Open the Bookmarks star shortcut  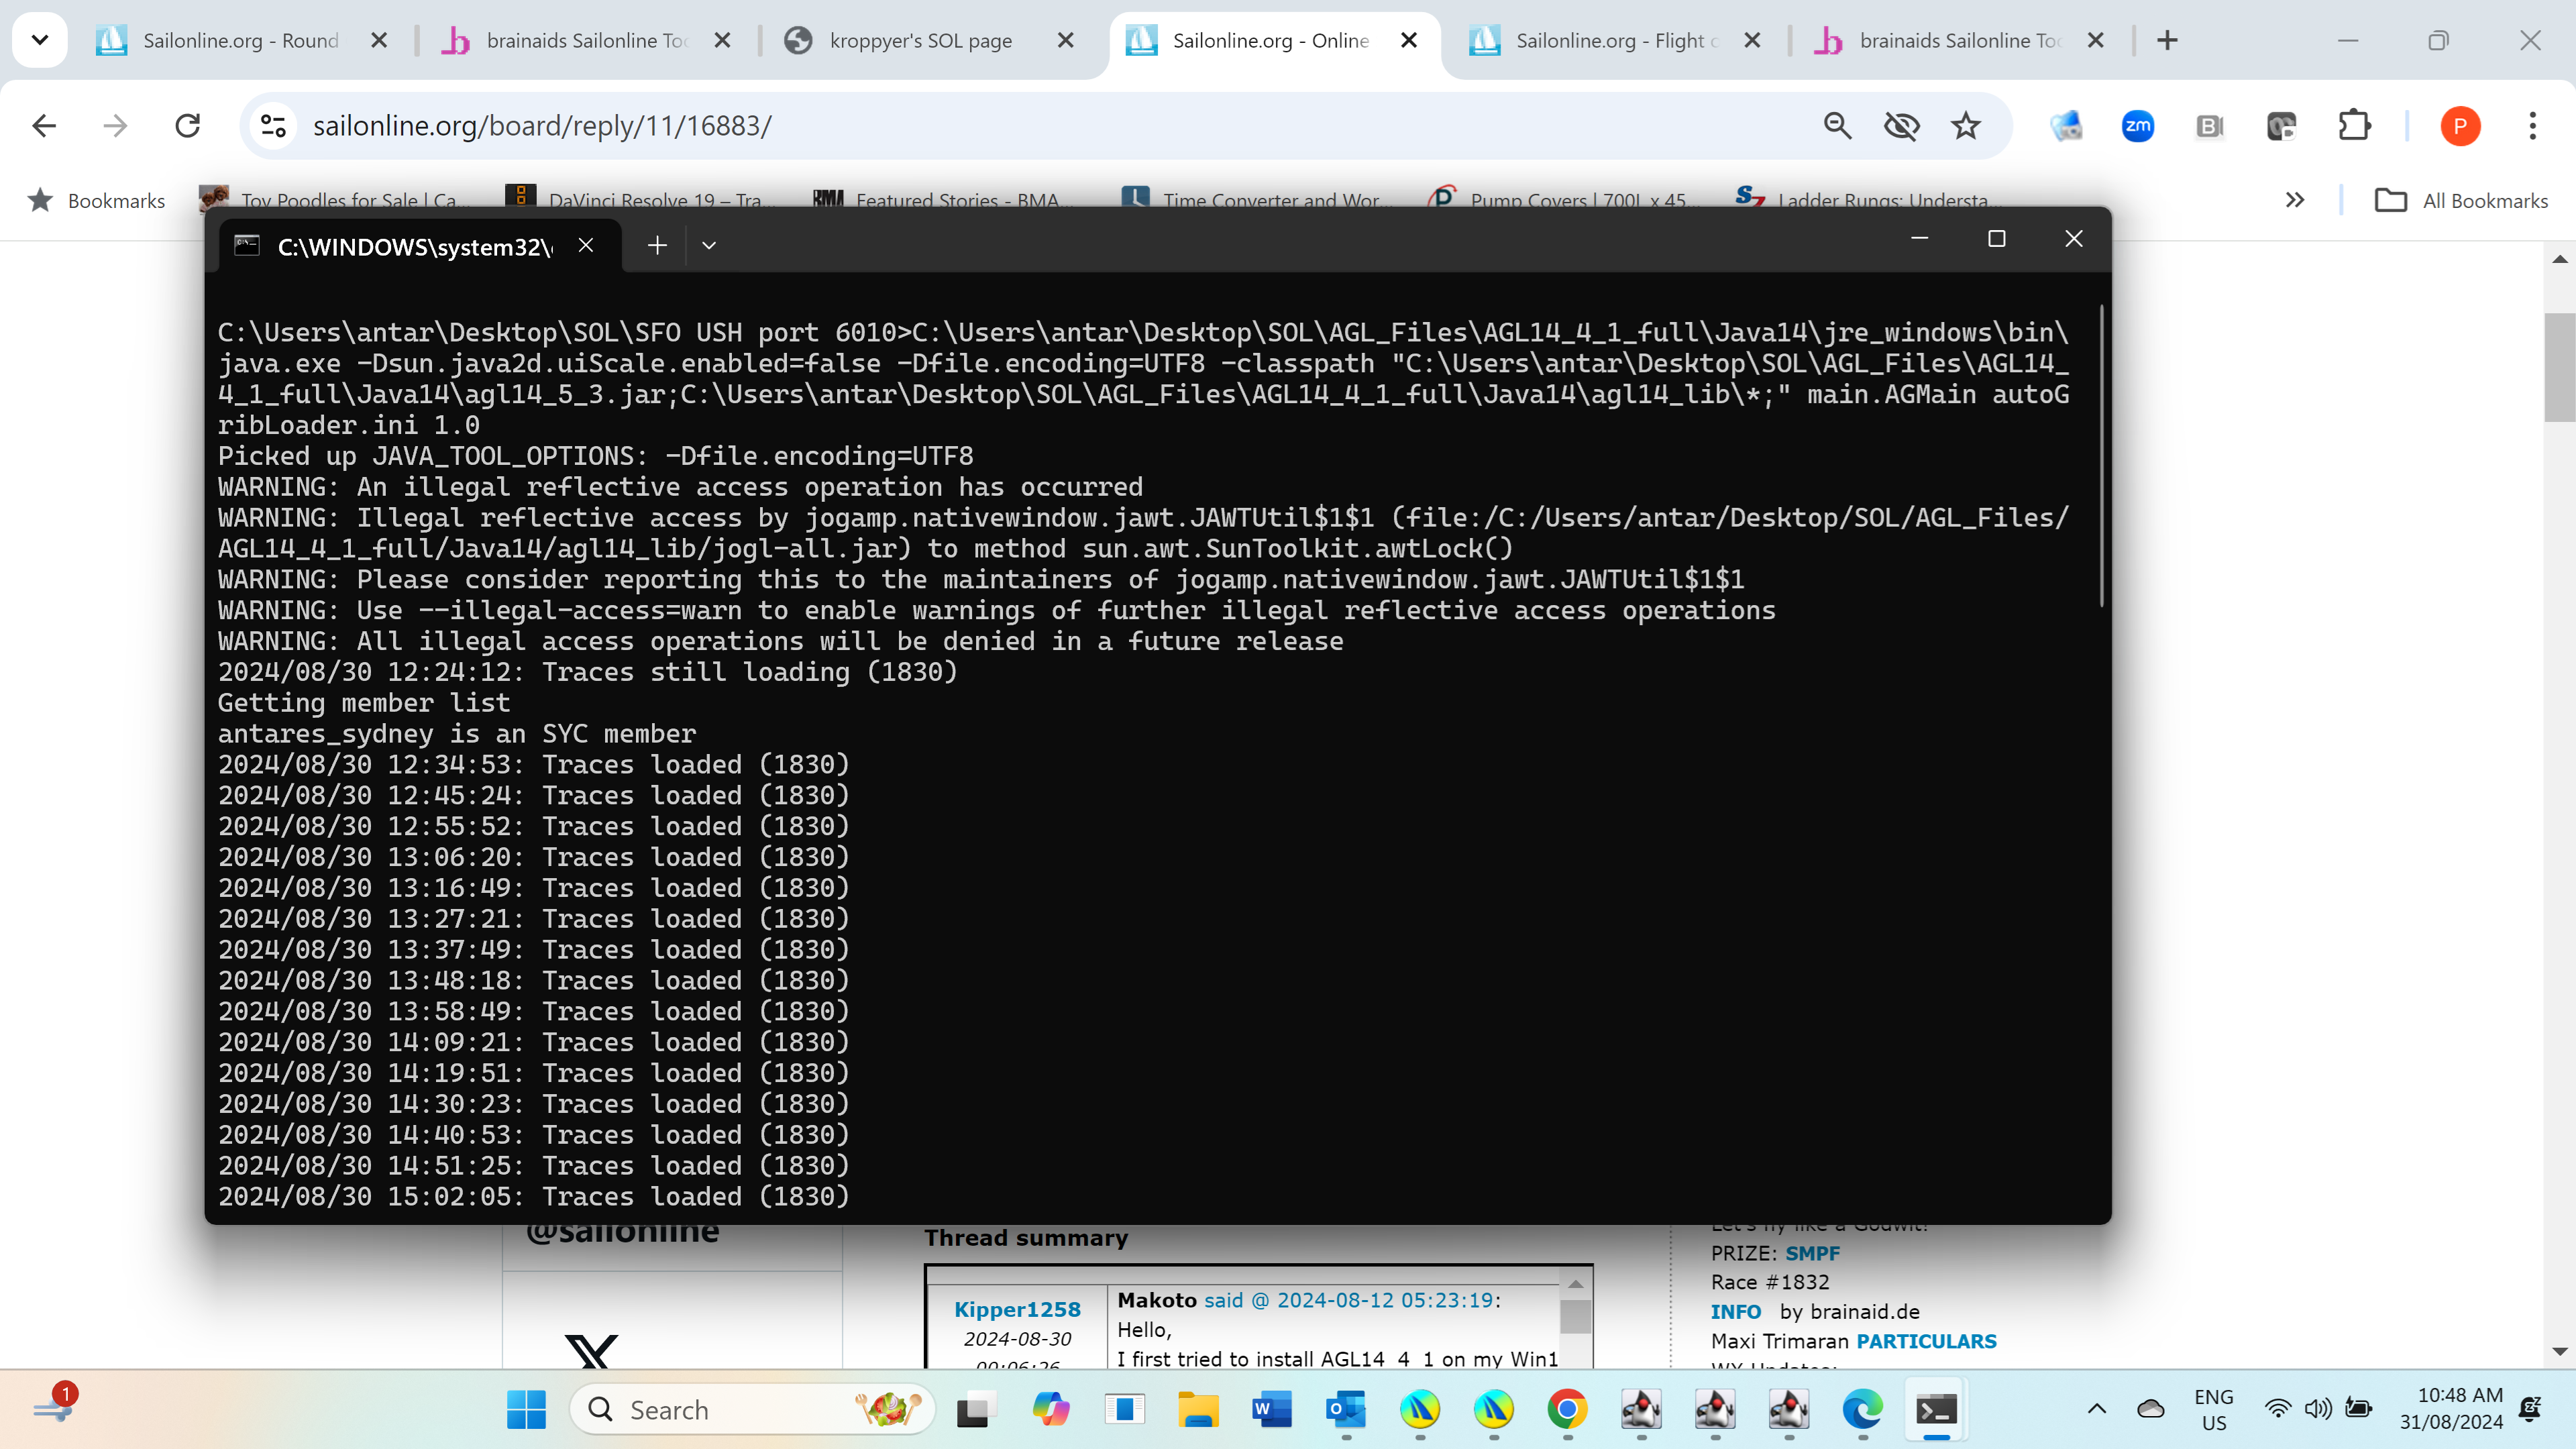tap(96, 200)
